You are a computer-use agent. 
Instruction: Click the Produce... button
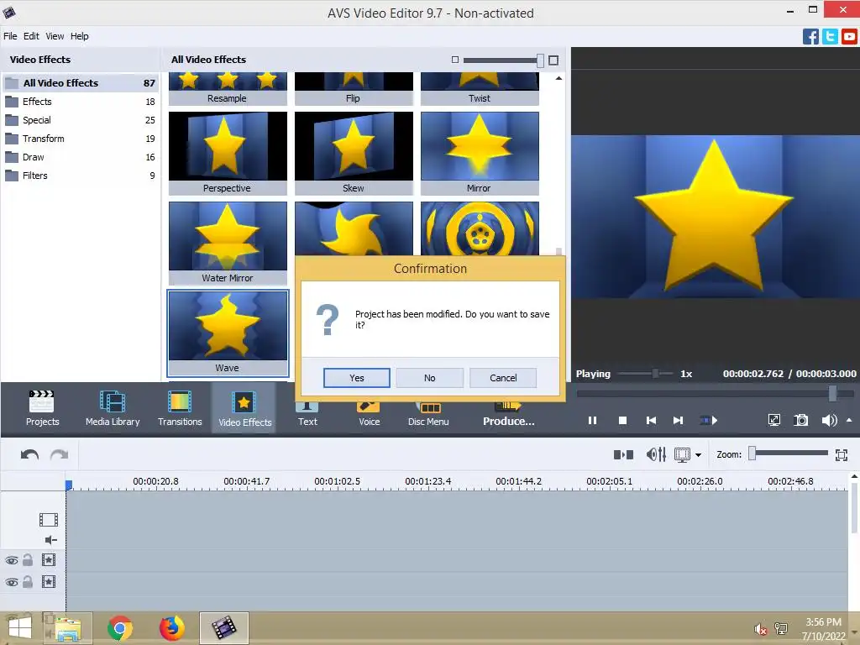[x=508, y=415]
